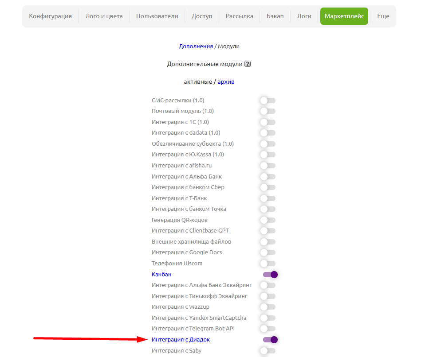425x357 pixels.
Task: Enable the Почтовый модуль toggle
Action: pyautogui.click(x=268, y=111)
